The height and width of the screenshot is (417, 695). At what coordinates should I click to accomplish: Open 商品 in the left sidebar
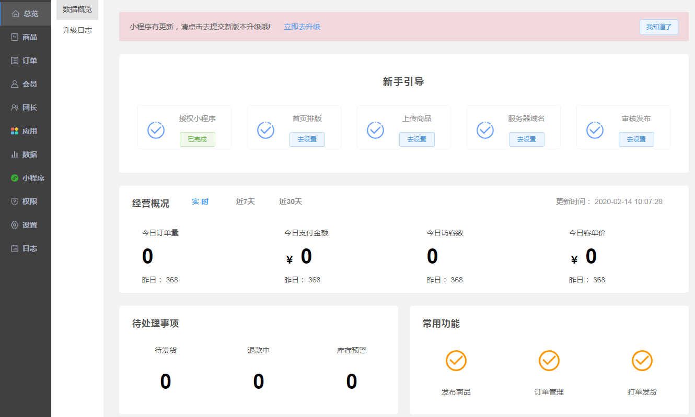point(25,37)
